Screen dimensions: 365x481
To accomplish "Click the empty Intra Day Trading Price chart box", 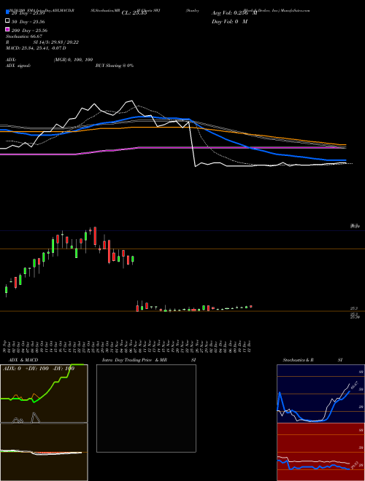I will click(146, 408).
